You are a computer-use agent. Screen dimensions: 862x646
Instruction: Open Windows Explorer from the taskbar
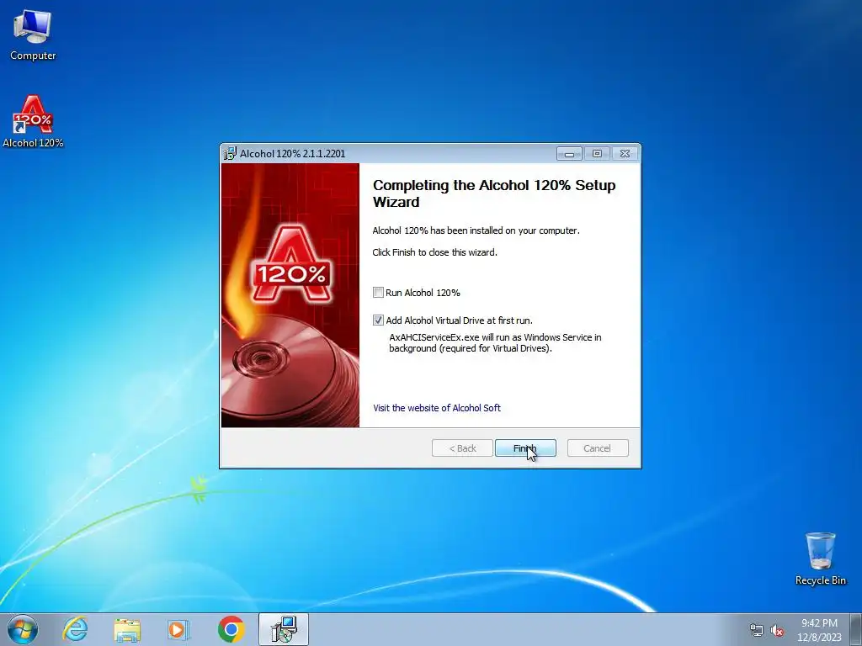127,629
